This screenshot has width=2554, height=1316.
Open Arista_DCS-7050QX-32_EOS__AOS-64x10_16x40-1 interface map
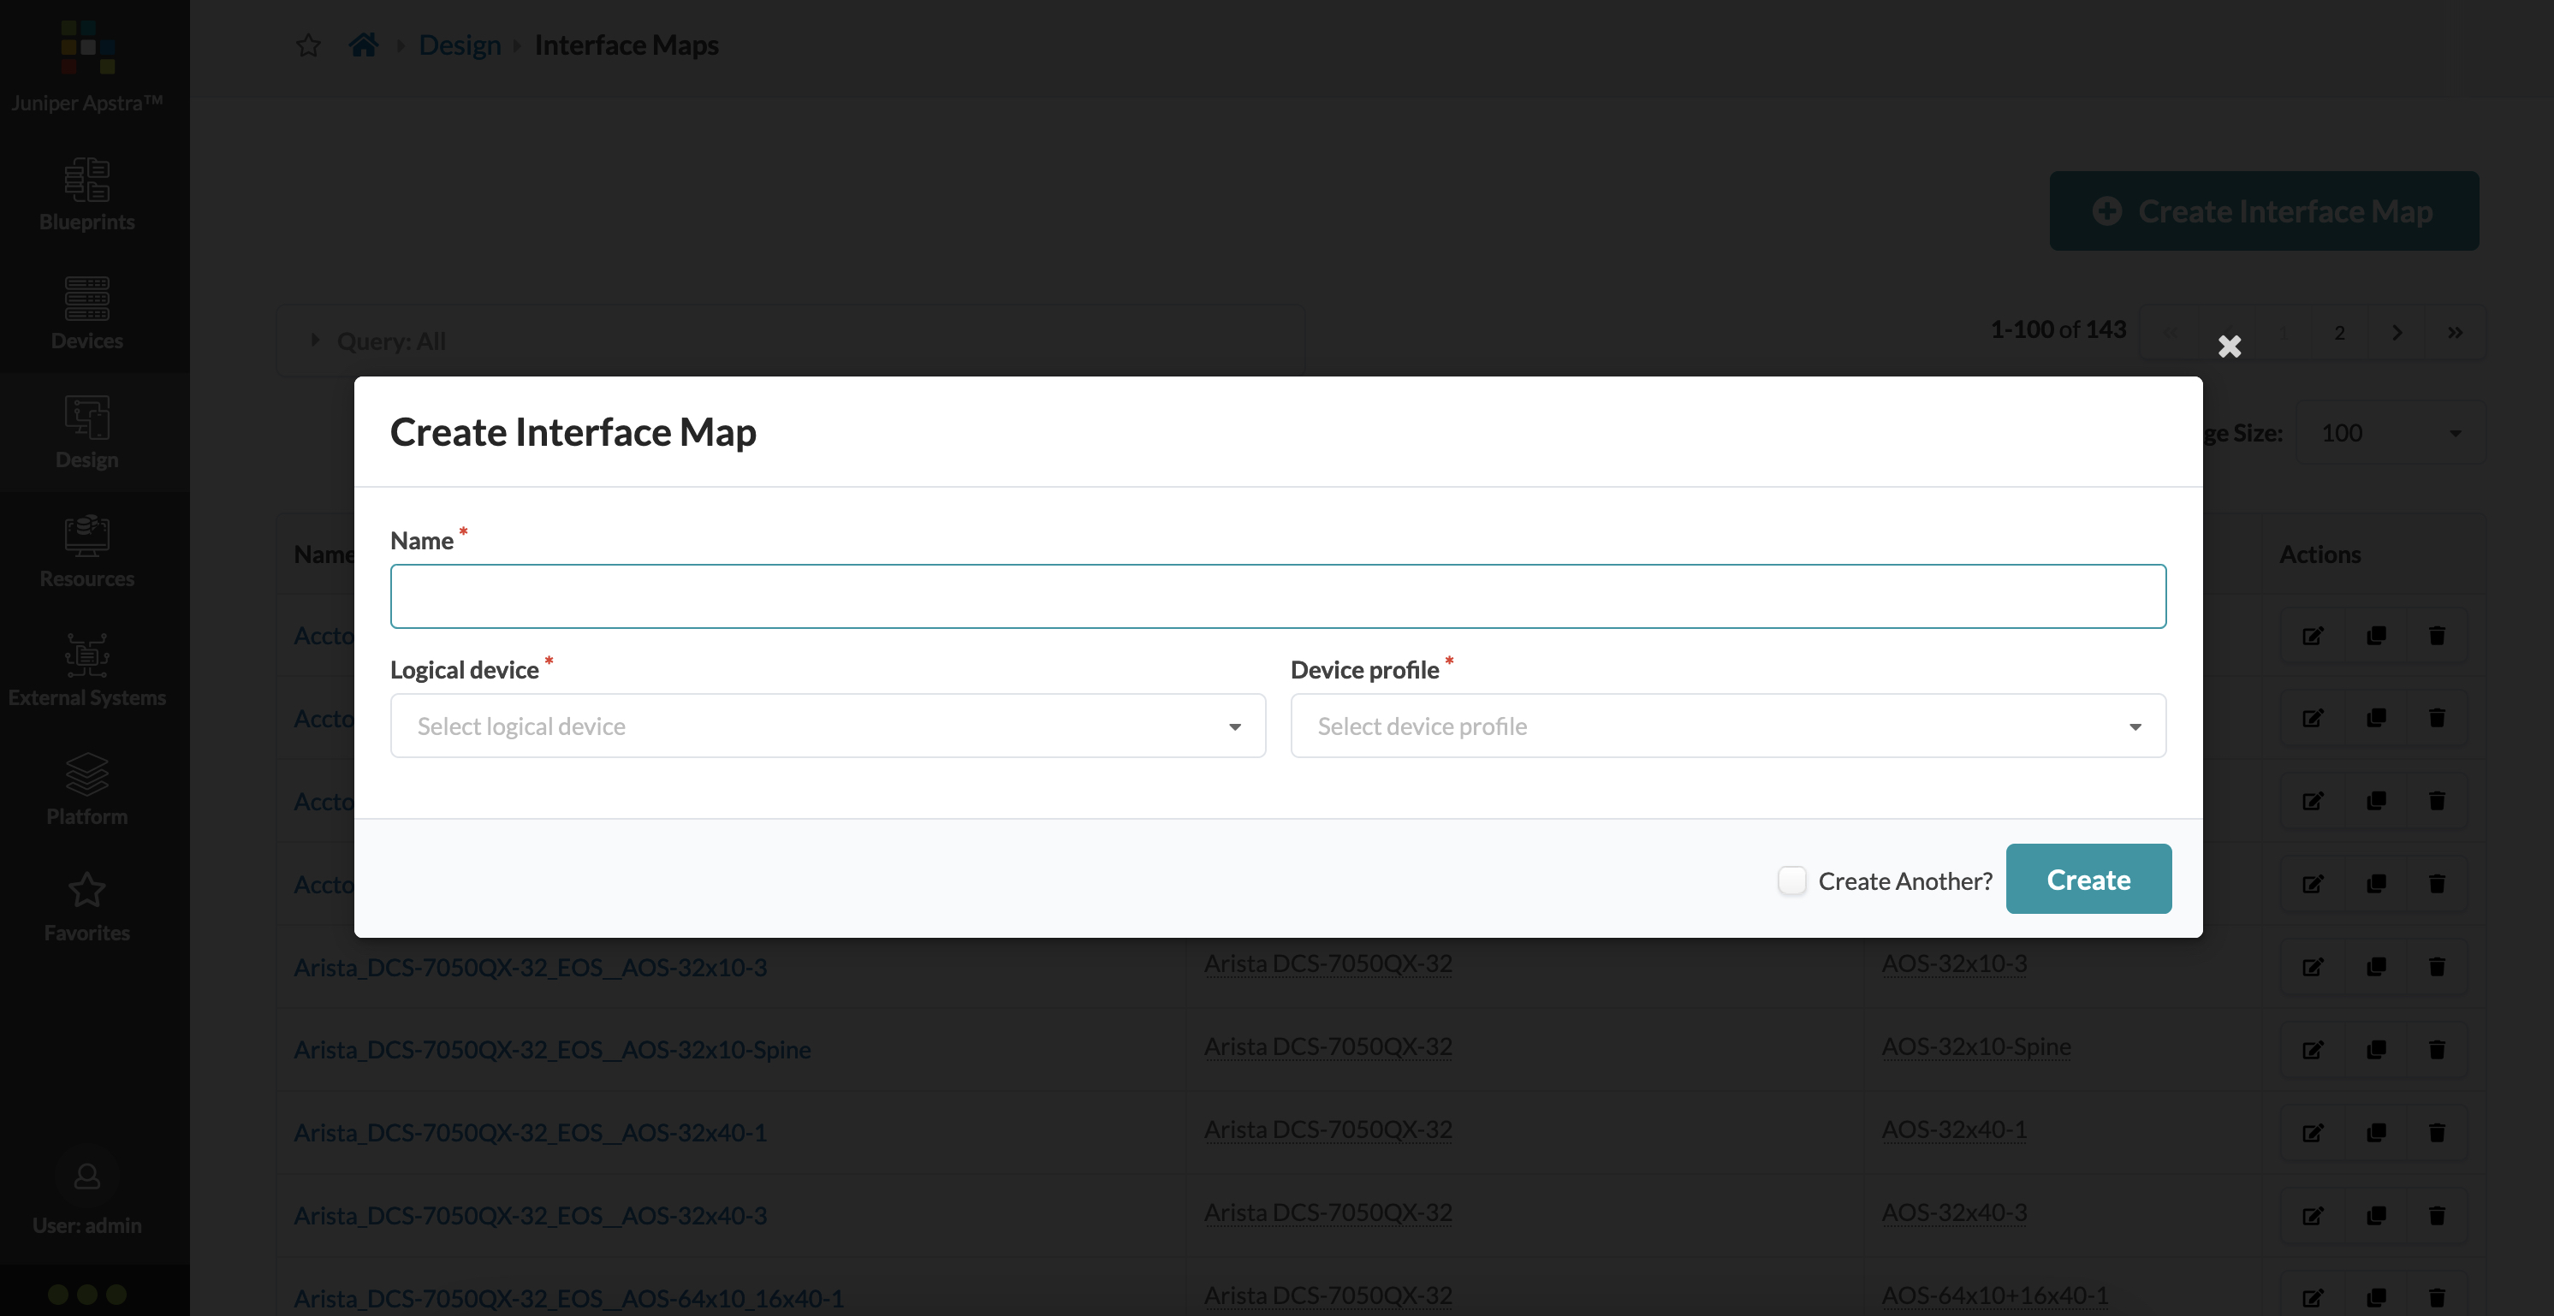[x=568, y=1298]
